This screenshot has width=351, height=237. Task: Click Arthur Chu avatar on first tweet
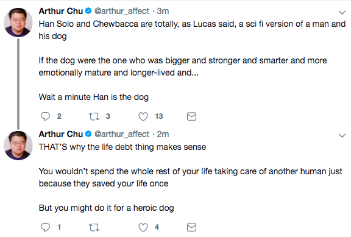pyautogui.click(x=18, y=22)
